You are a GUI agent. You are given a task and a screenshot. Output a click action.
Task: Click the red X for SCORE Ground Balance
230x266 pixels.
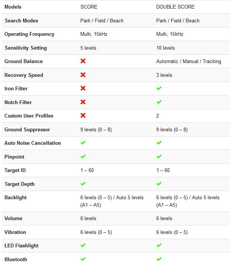click(x=83, y=61)
